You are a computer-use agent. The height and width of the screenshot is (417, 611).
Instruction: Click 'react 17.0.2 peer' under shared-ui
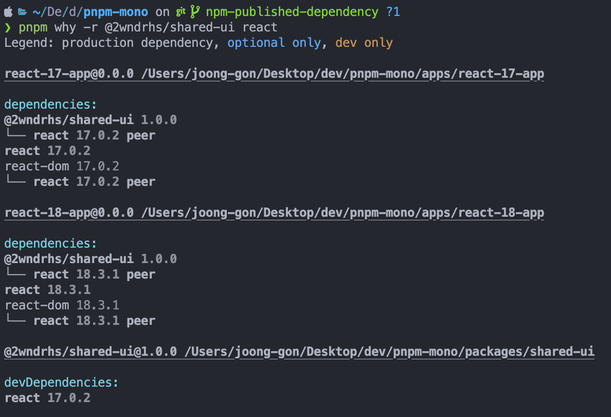pos(94,135)
